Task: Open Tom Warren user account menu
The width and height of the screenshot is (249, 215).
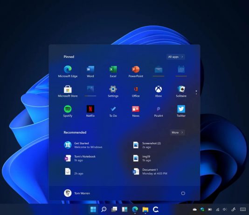Action: pos(77,193)
